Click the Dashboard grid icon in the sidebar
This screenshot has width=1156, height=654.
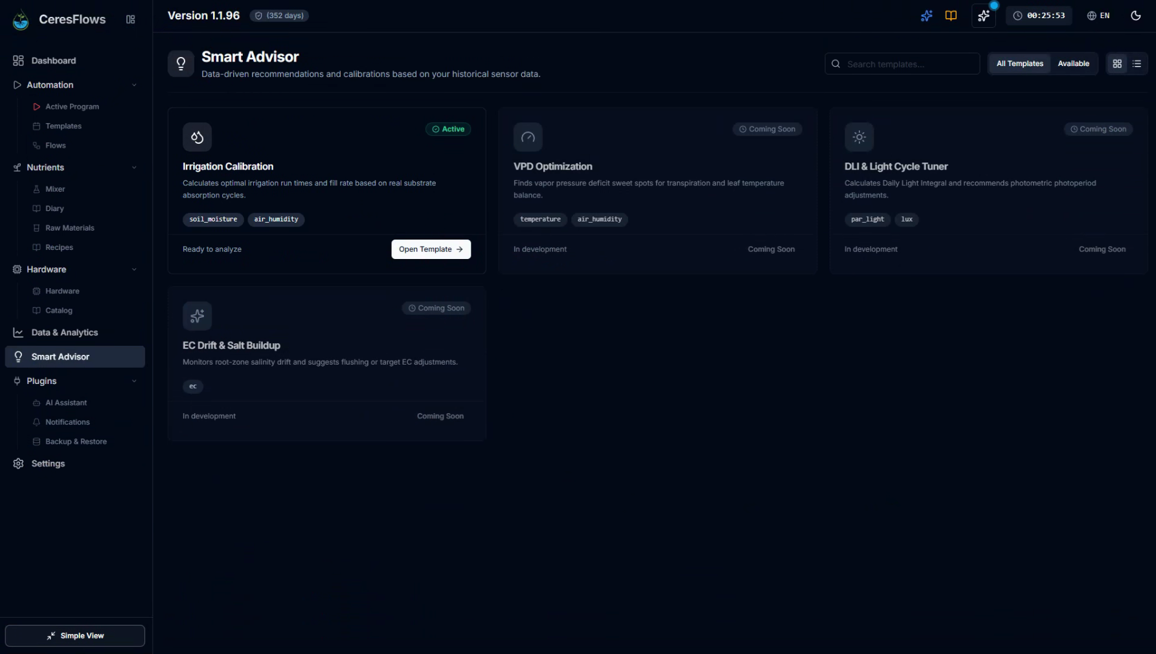click(18, 60)
